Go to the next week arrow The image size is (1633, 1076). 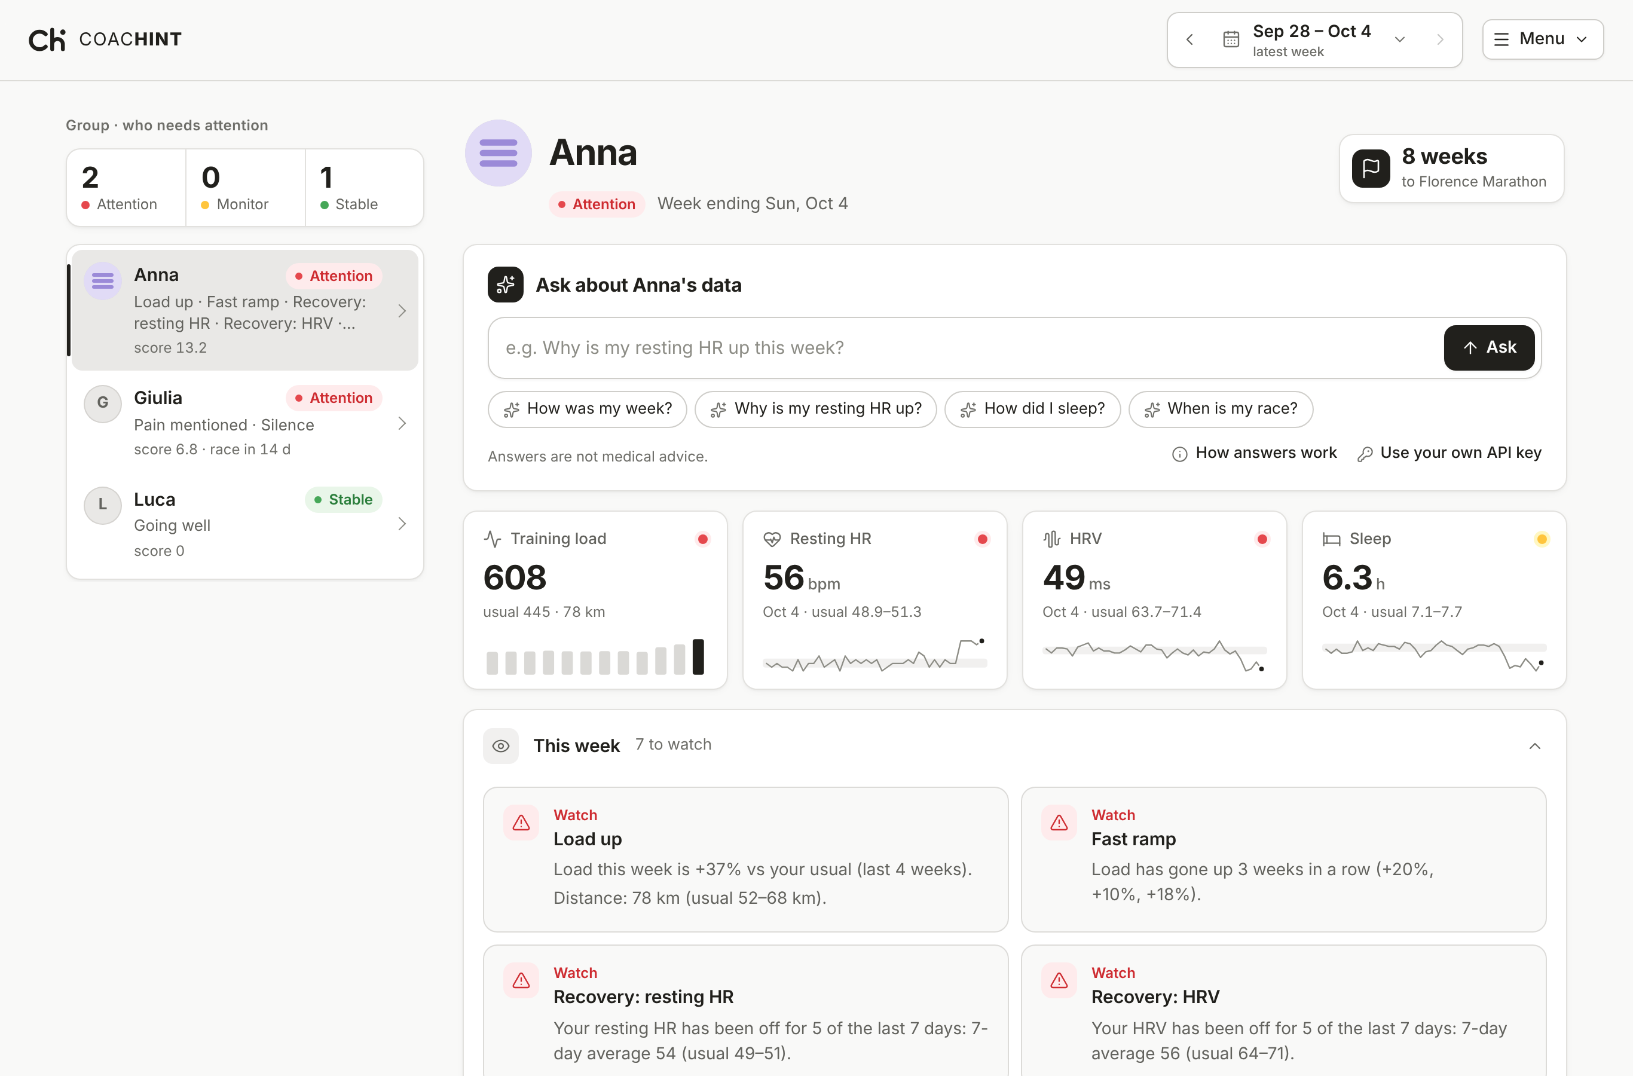point(1440,40)
